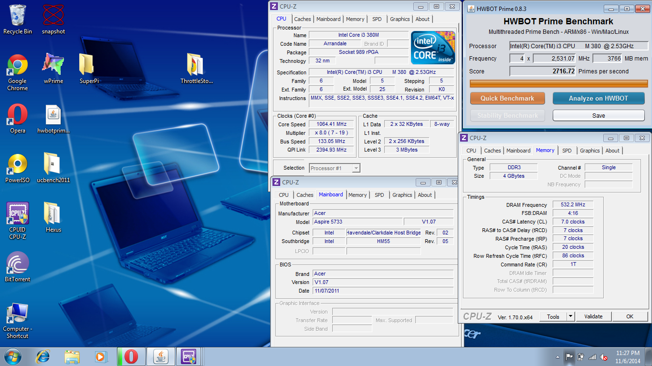Open the Tools dropdown arrow in CPU-Z
This screenshot has width=652, height=366.
(x=570, y=316)
